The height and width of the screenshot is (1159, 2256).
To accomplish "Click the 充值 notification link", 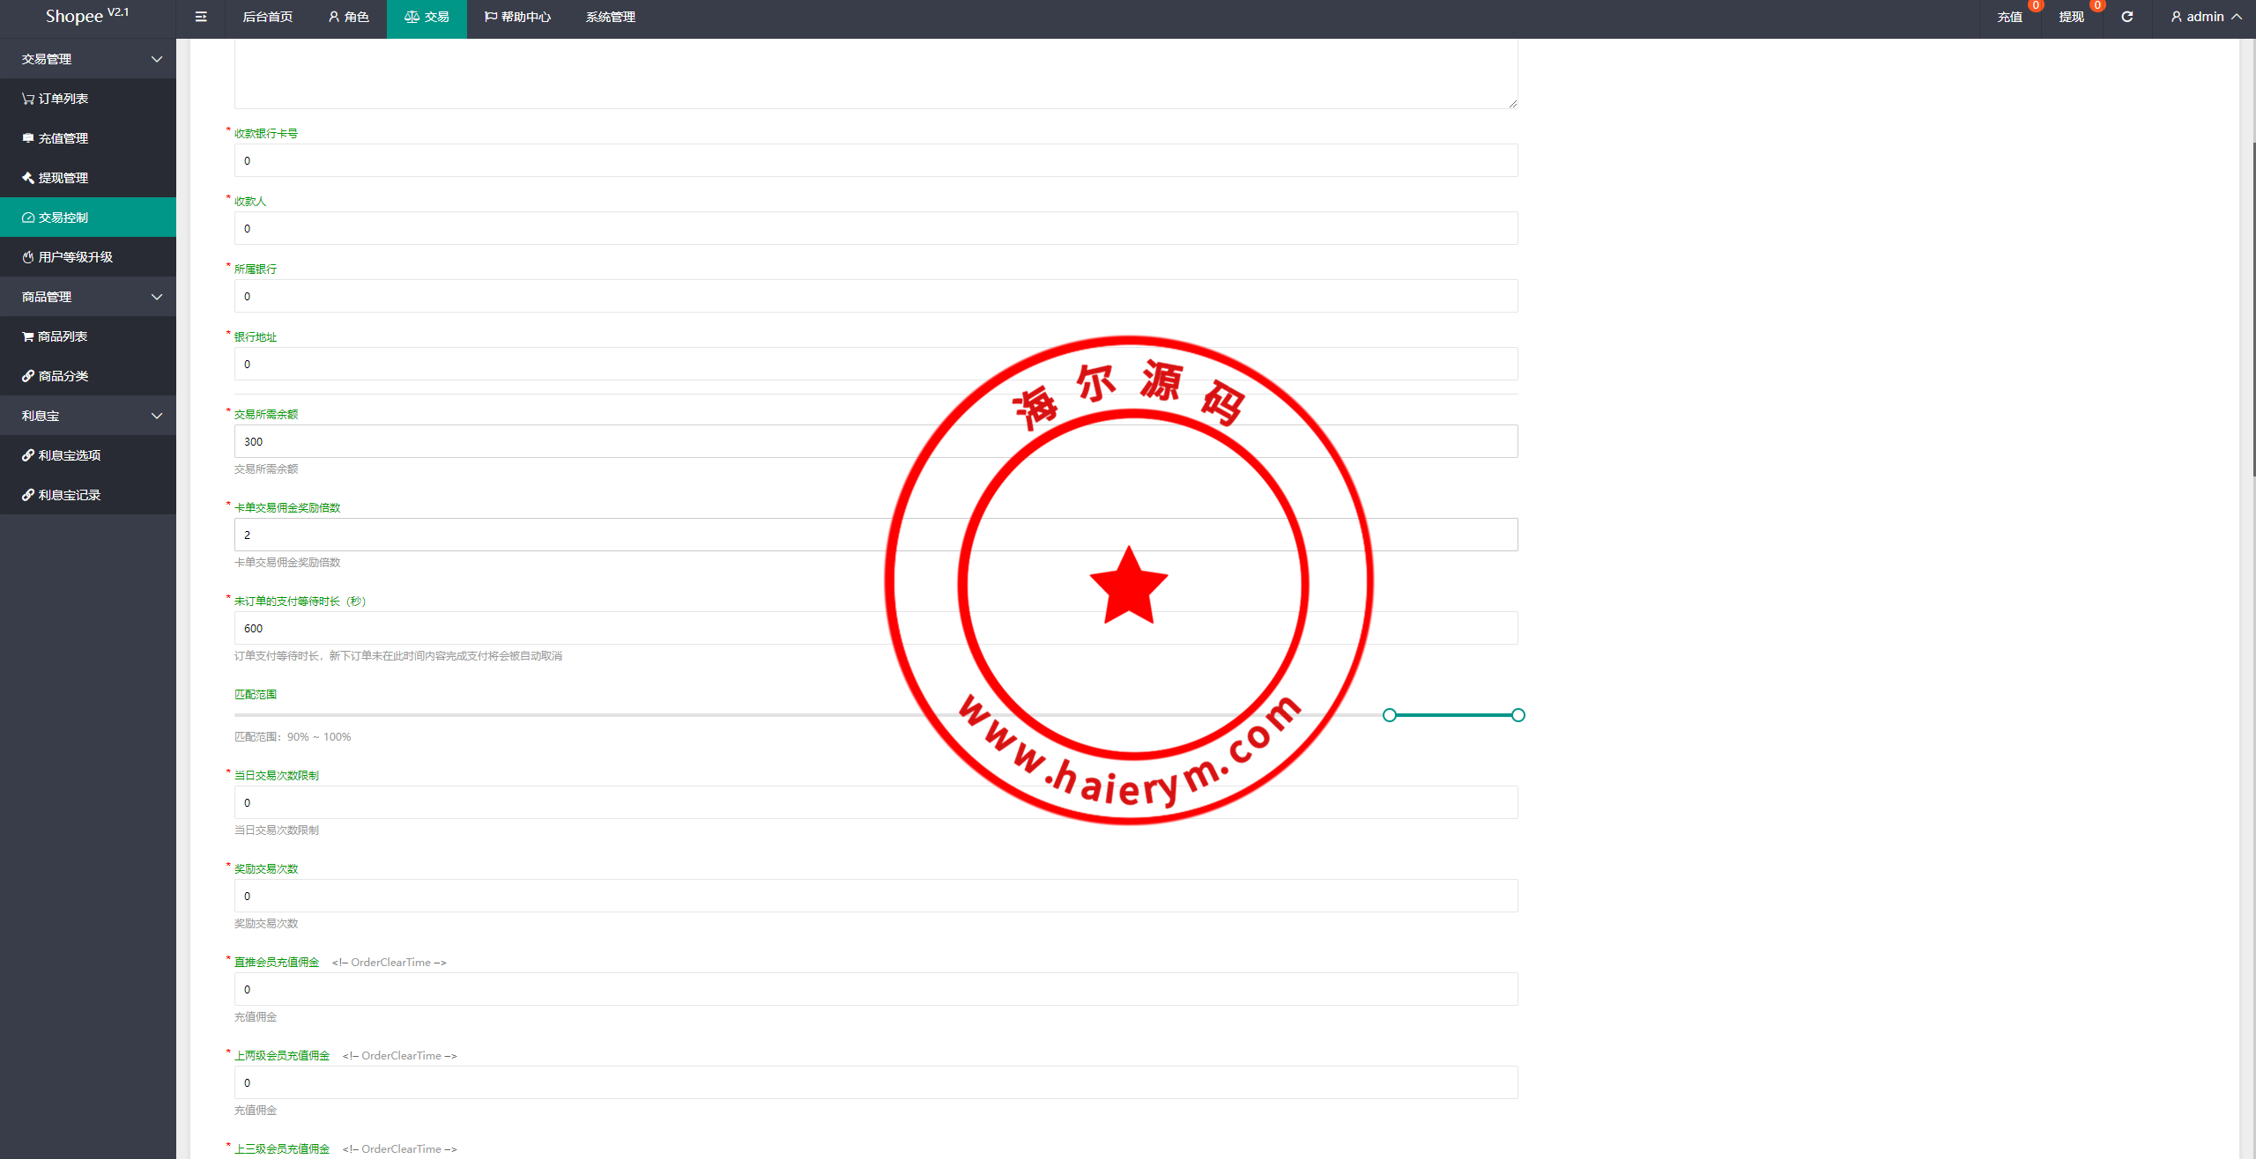I will [x=2009, y=17].
